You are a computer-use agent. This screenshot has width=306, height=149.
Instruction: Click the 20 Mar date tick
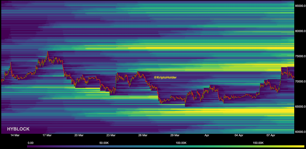tap(79, 135)
